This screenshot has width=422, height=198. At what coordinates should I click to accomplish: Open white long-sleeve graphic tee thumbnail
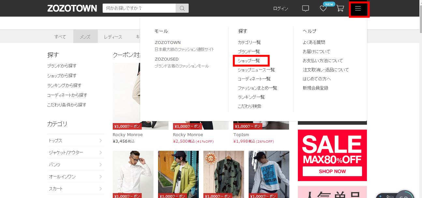[x=269, y=175]
